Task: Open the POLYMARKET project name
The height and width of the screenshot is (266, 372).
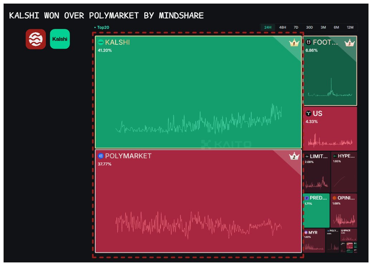Action: pyautogui.click(x=128, y=156)
